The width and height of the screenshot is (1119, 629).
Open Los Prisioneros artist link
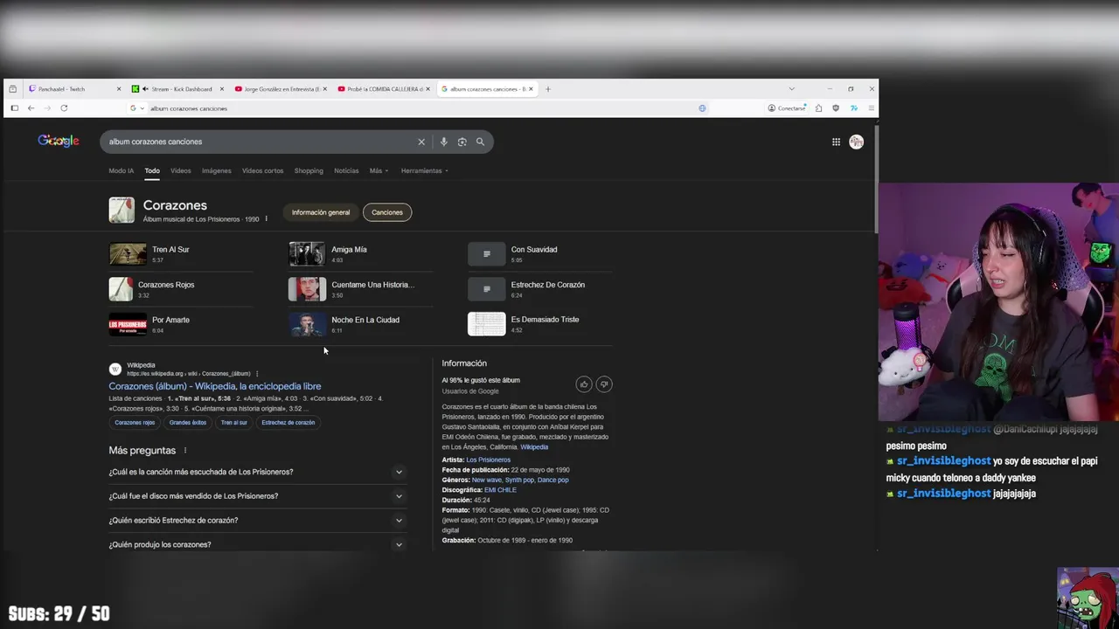pos(488,460)
